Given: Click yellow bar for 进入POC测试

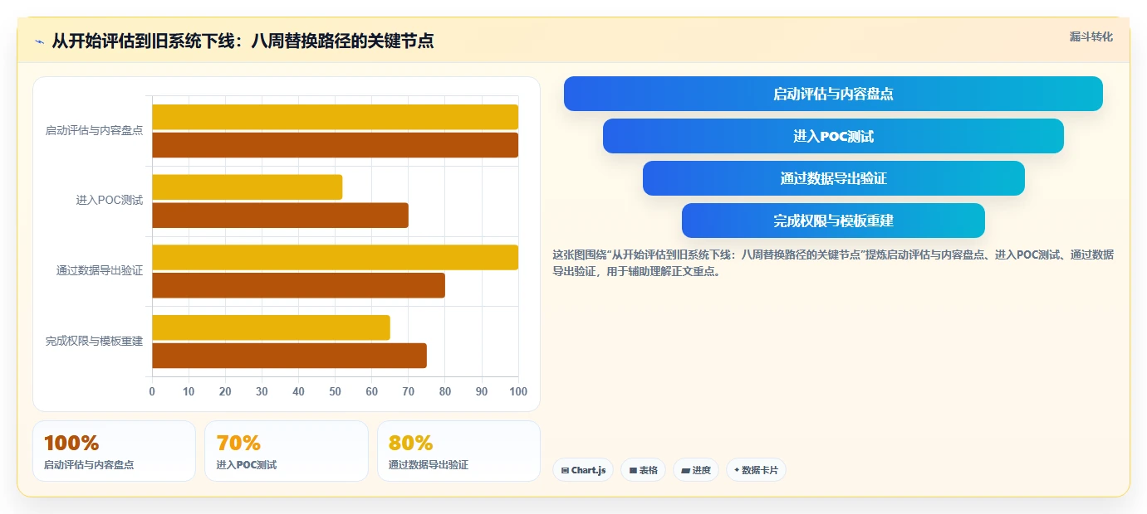Looking at the screenshot, I should pyautogui.click(x=247, y=187).
